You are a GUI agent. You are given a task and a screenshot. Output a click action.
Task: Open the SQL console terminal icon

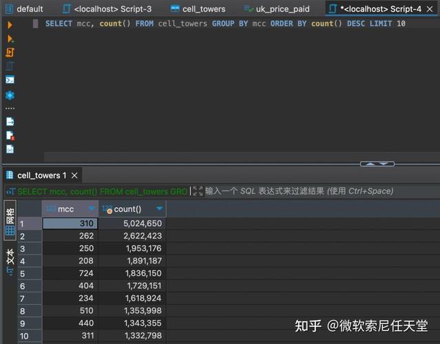pyautogui.click(x=10, y=80)
